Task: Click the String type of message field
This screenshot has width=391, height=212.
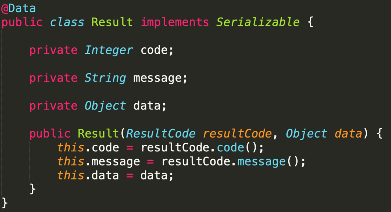Action: [x=105, y=78]
